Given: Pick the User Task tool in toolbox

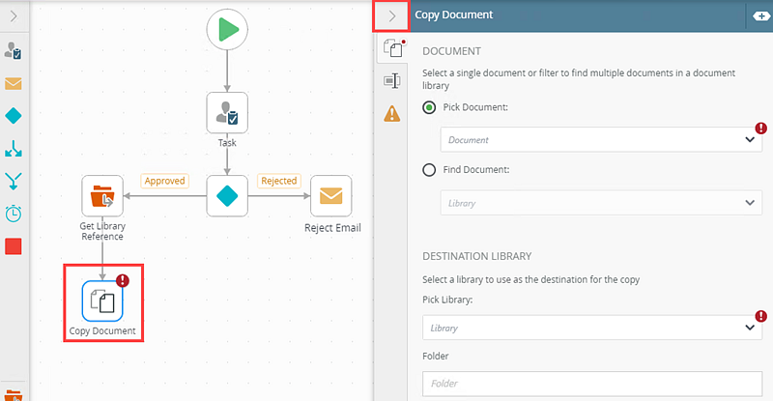Looking at the screenshot, I should 14,51.
